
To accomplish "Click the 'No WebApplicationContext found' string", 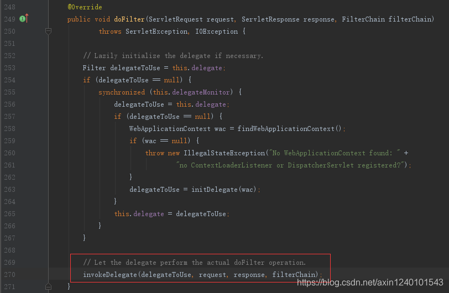I will coord(335,153).
